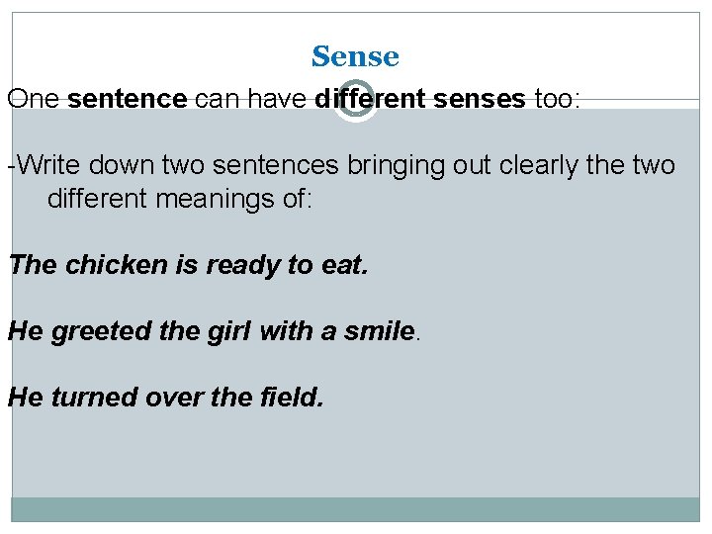Select "He turned over the field."
712x534 pixels.
pyautogui.click(x=166, y=397)
